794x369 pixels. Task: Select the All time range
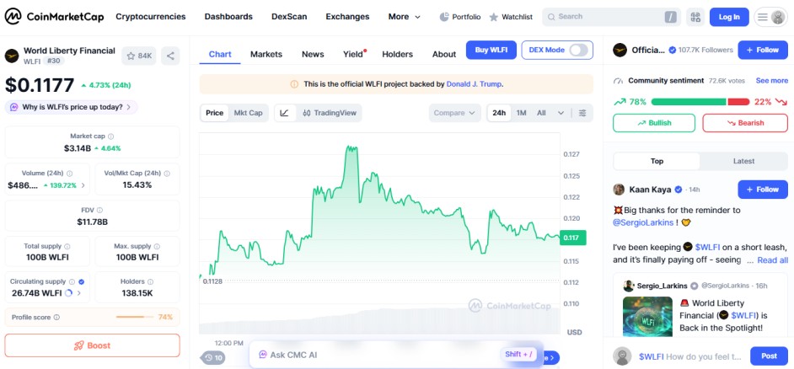coord(541,113)
